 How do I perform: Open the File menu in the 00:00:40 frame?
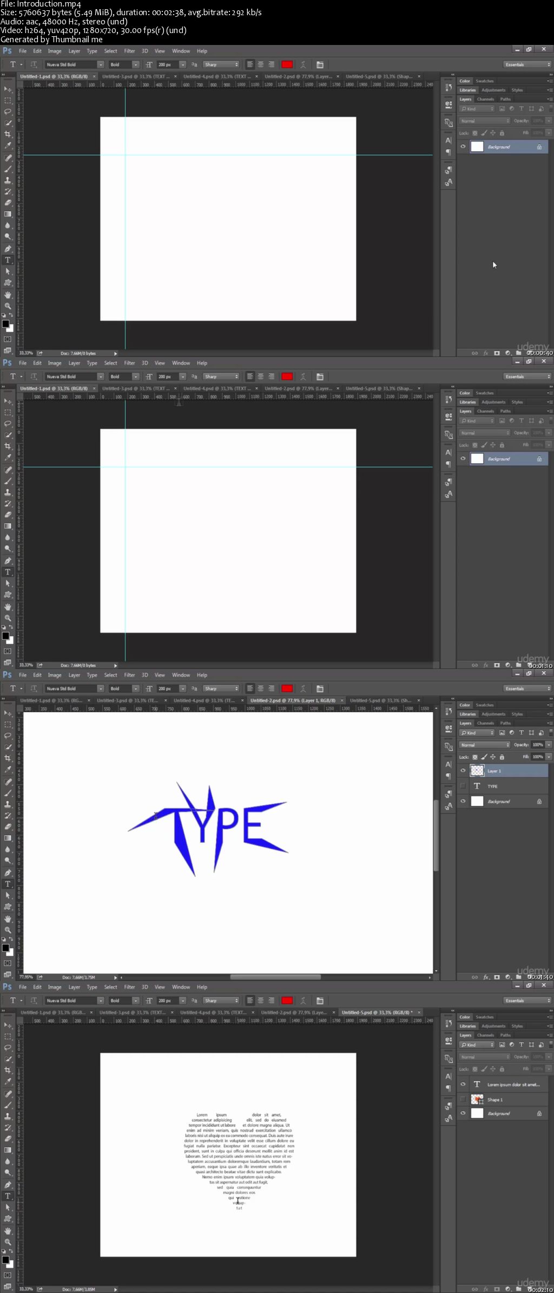23,51
